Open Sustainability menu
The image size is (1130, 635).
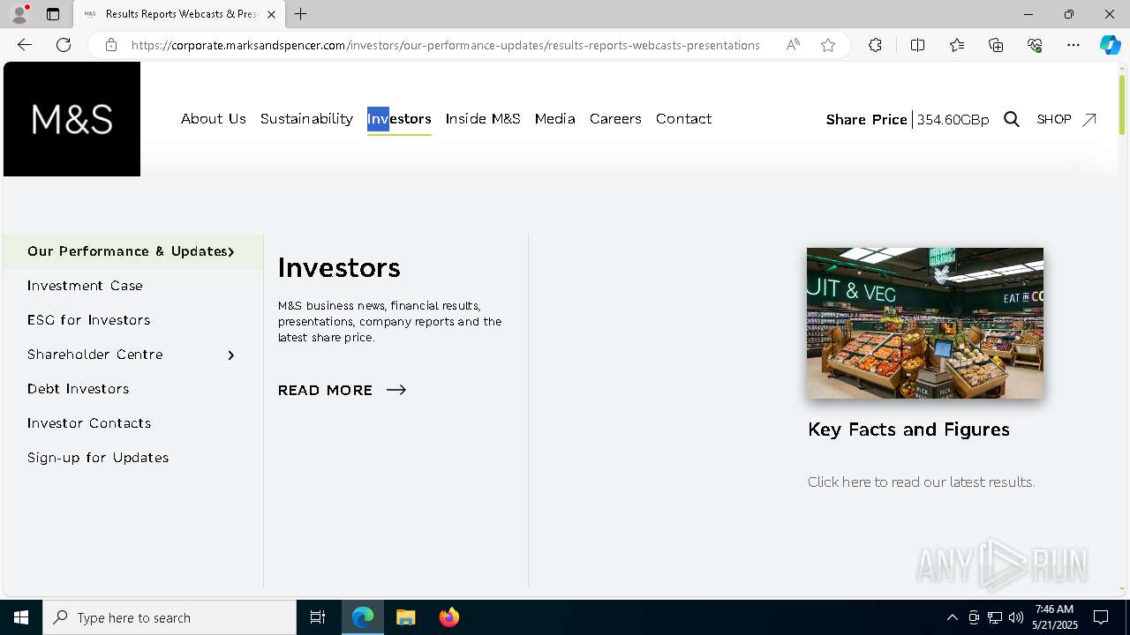pos(306,119)
